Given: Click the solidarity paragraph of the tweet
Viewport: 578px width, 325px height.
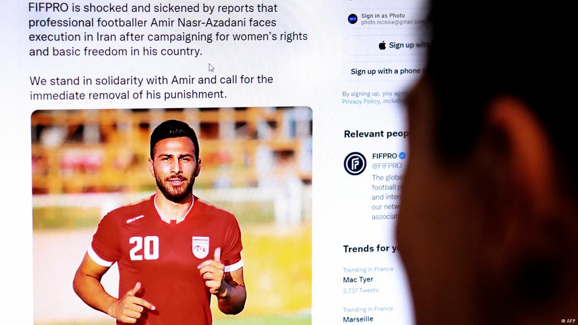Looking at the screenshot, I should [x=151, y=87].
